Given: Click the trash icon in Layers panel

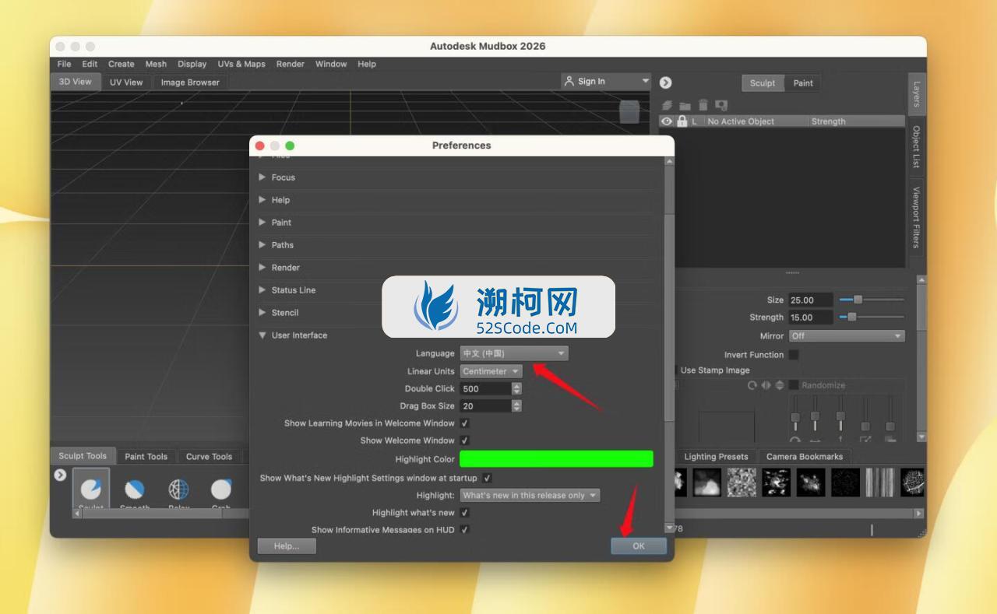Looking at the screenshot, I should (x=703, y=105).
